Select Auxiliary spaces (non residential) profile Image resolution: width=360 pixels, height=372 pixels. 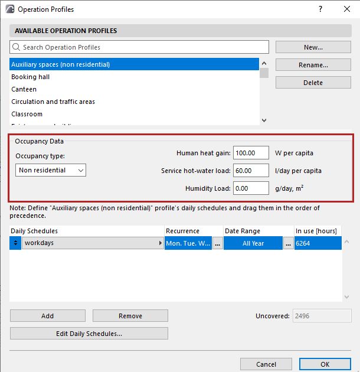(134, 64)
